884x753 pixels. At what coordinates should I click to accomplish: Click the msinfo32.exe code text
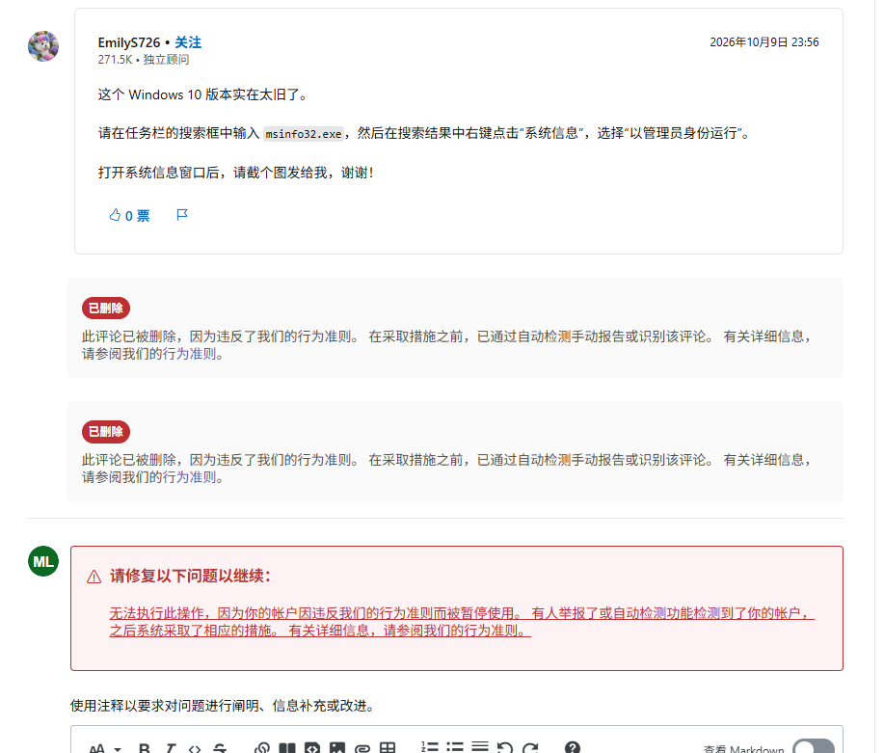pyautogui.click(x=304, y=134)
